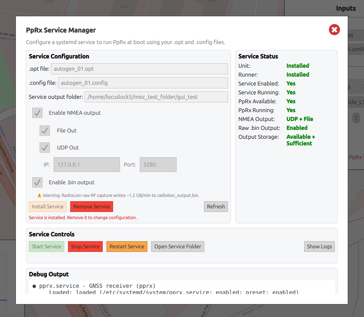Restart the service
Viewport: 364px width, 317px height.
127,247
